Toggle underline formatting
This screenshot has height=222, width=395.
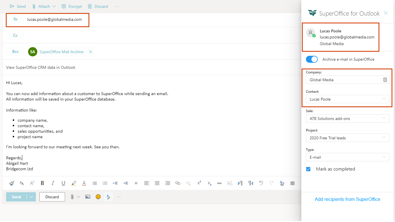click(63, 183)
